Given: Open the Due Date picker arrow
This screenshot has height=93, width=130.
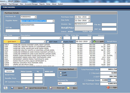Looking at the screenshot, I should 89,20.
